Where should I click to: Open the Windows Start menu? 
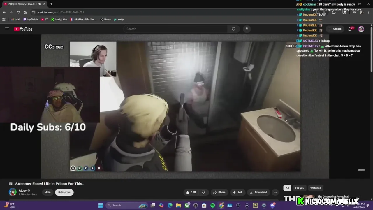pyautogui.click(x=101, y=205)
